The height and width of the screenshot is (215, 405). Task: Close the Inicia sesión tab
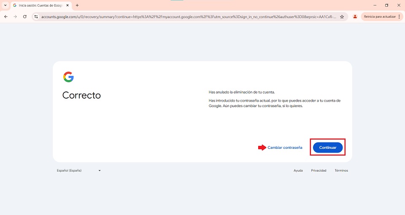pyautogui.click(x=67, y=5)
